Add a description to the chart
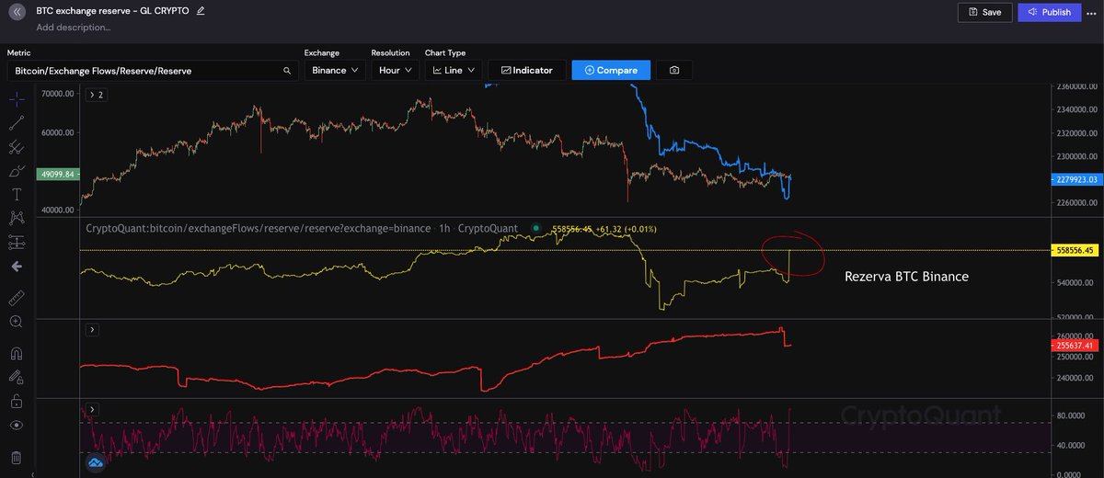 [x=74, y=28]
